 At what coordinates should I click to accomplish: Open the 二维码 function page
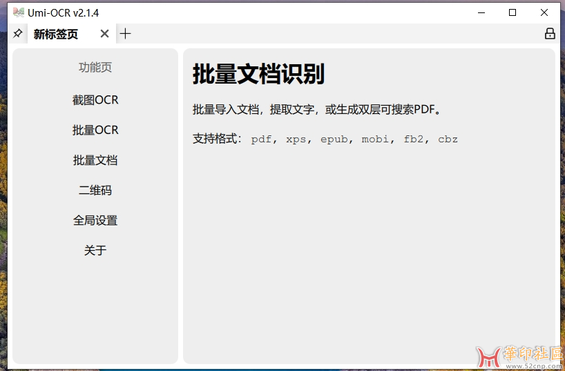[95, 190]
